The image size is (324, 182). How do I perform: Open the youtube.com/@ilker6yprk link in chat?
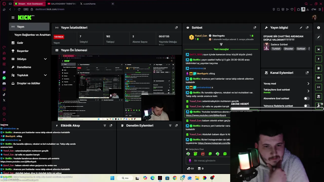[x=206, y=116]
